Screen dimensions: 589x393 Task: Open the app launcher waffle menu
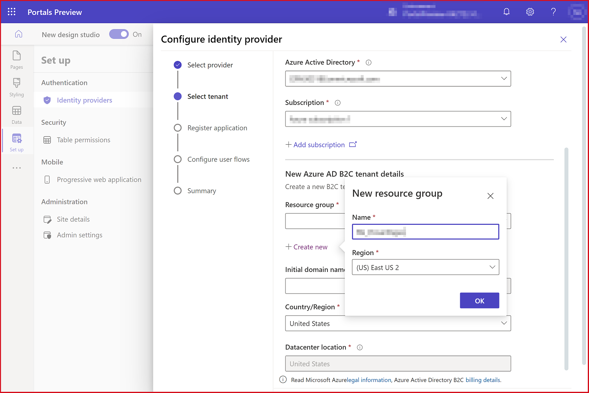click(x=11, y=12)
